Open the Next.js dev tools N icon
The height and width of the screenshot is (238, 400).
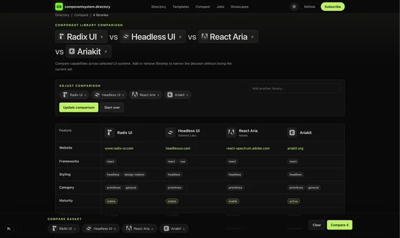click(9, 229)
